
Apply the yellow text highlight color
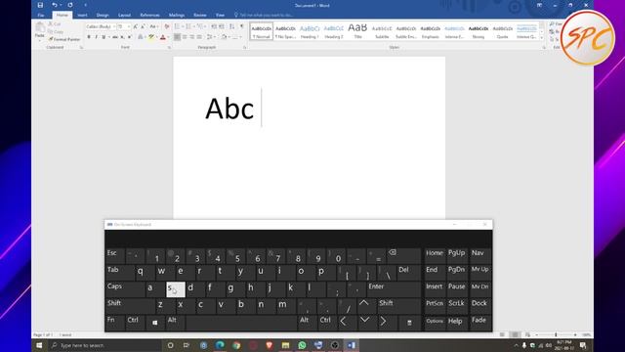[150, 37]
